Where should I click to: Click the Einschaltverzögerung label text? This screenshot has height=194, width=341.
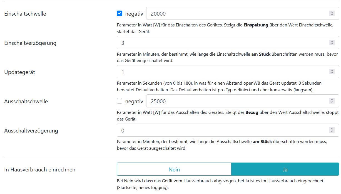[x=30, y=43]
